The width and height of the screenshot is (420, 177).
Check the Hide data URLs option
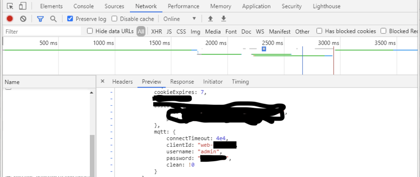click(x=90, y=31)
